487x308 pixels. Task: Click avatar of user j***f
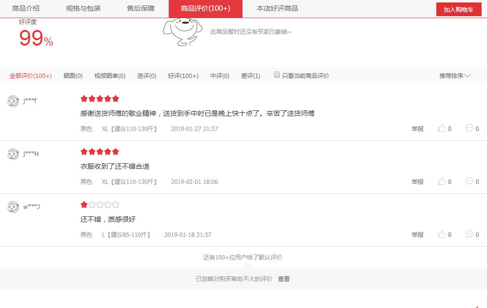coord(13,101)
